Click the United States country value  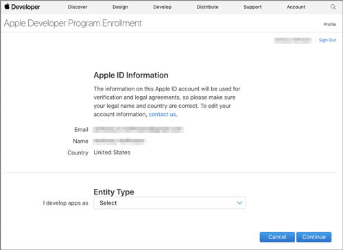112,152
